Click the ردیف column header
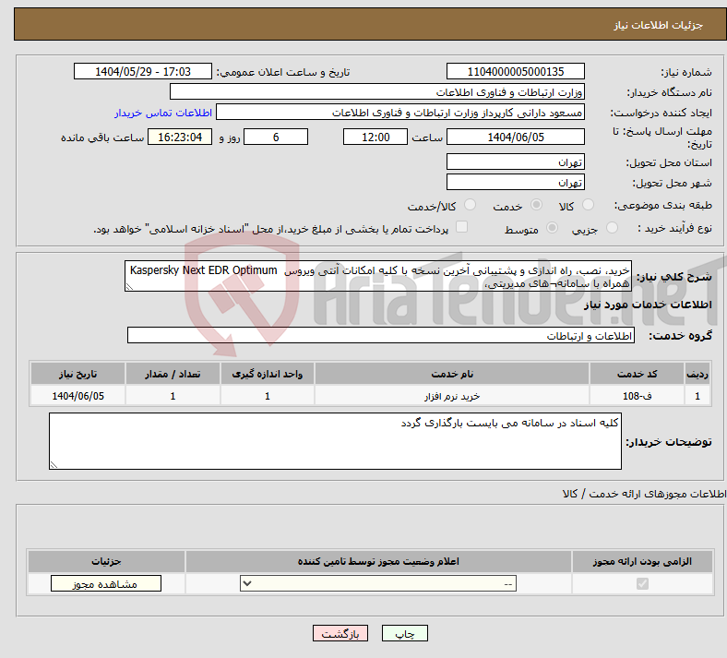This screenshot has width=727, height=658. 697,374
